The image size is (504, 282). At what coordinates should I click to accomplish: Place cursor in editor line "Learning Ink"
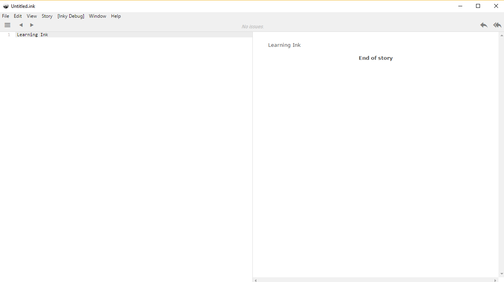(x=32, y=35)
